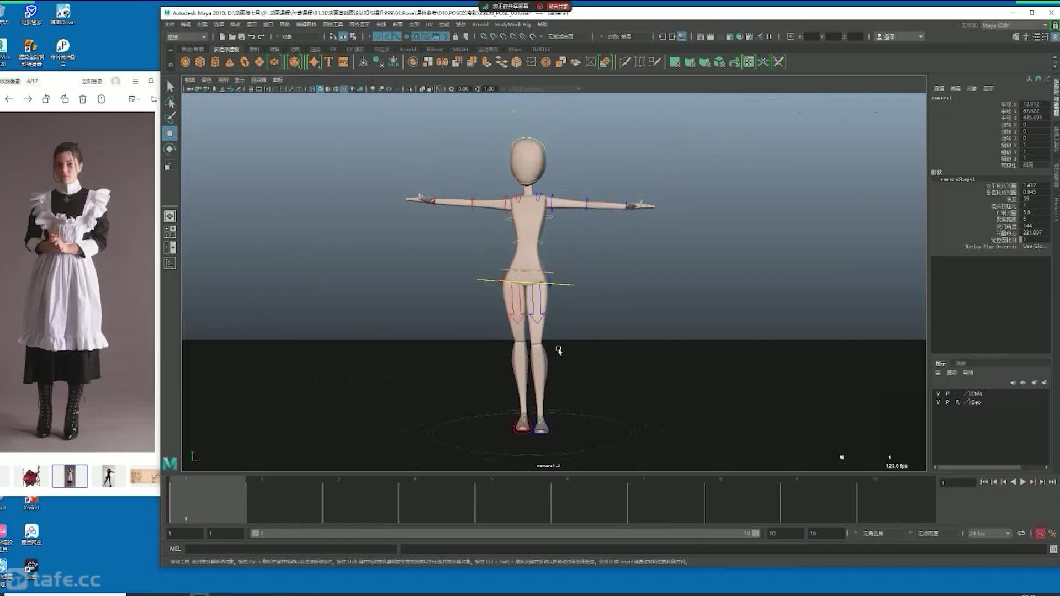Activate the Move tool in toolbox
Viewport: 1060px width, 596px height.
coord(170,133)
